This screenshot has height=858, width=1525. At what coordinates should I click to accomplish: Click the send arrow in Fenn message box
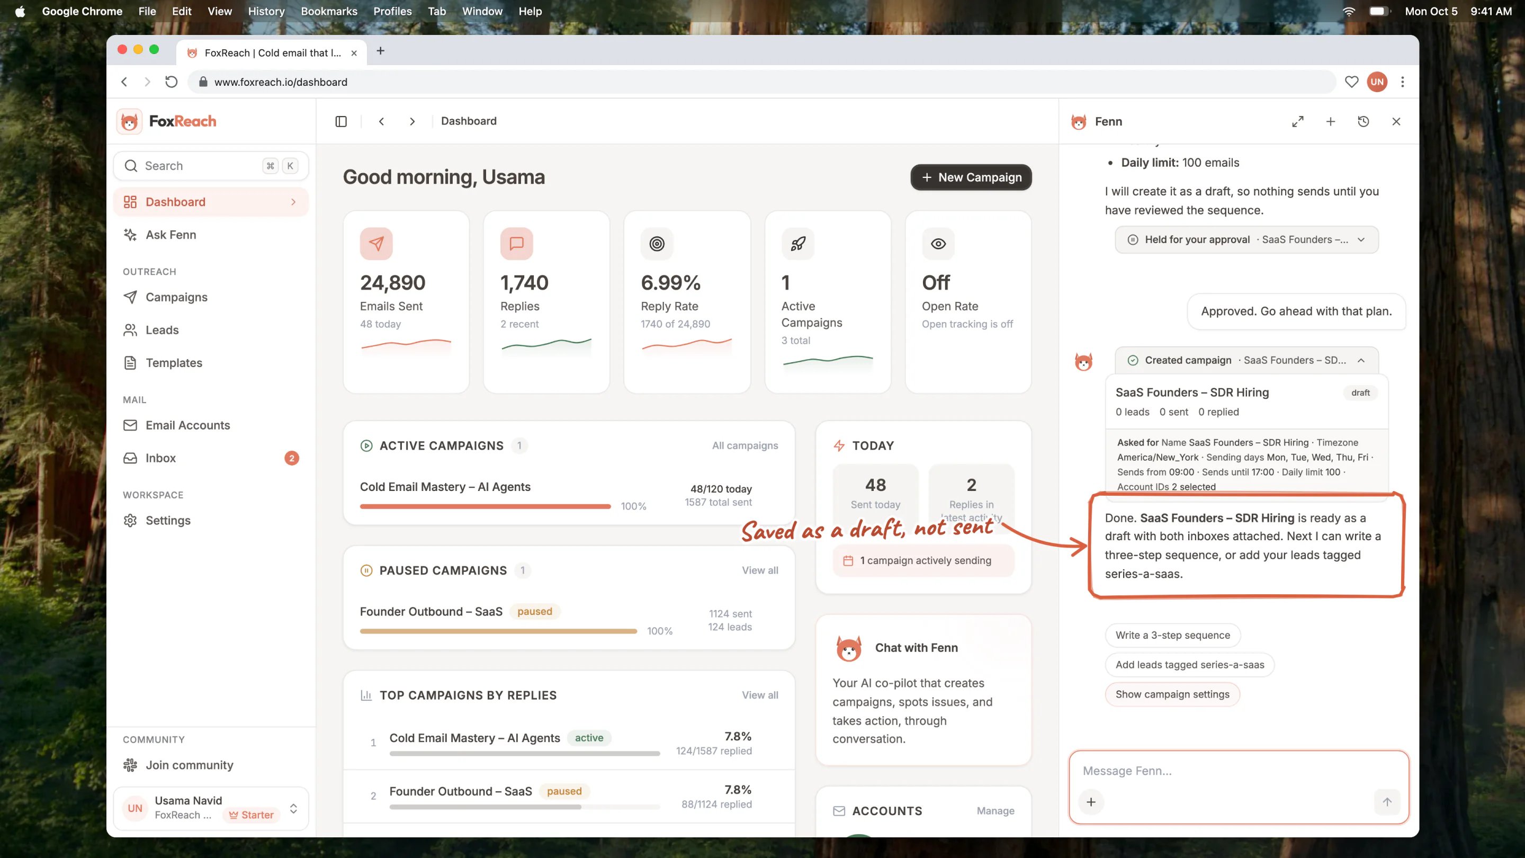(1387, 802)
